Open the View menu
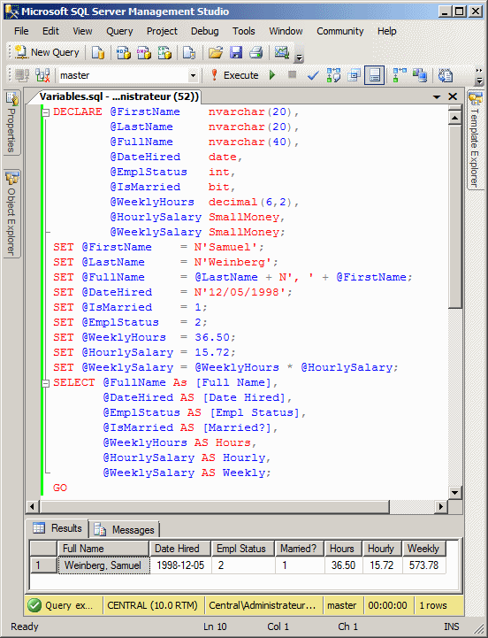This screenshot has height=638, width=488. point(82,31)
